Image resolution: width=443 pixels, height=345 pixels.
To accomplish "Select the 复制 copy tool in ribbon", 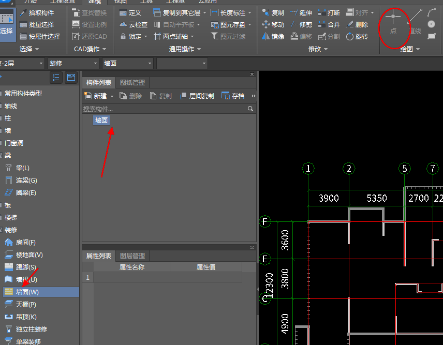I will point(273,13).
